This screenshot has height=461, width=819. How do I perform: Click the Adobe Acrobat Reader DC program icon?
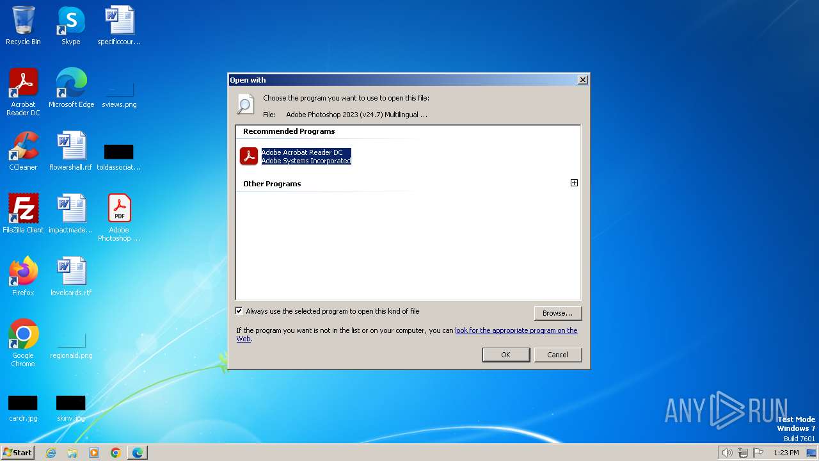(x=248, y=156)
